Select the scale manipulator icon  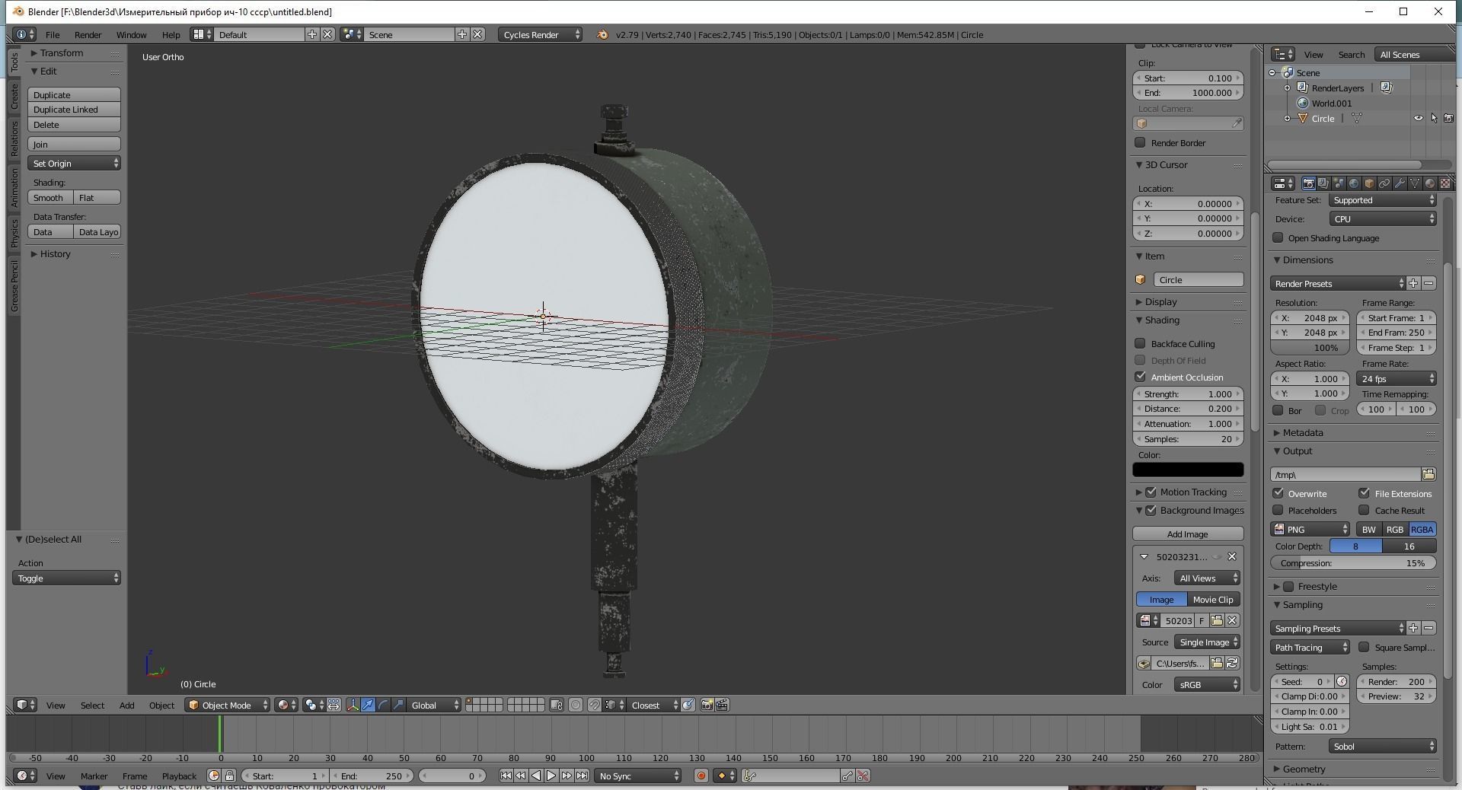[398, 706]
